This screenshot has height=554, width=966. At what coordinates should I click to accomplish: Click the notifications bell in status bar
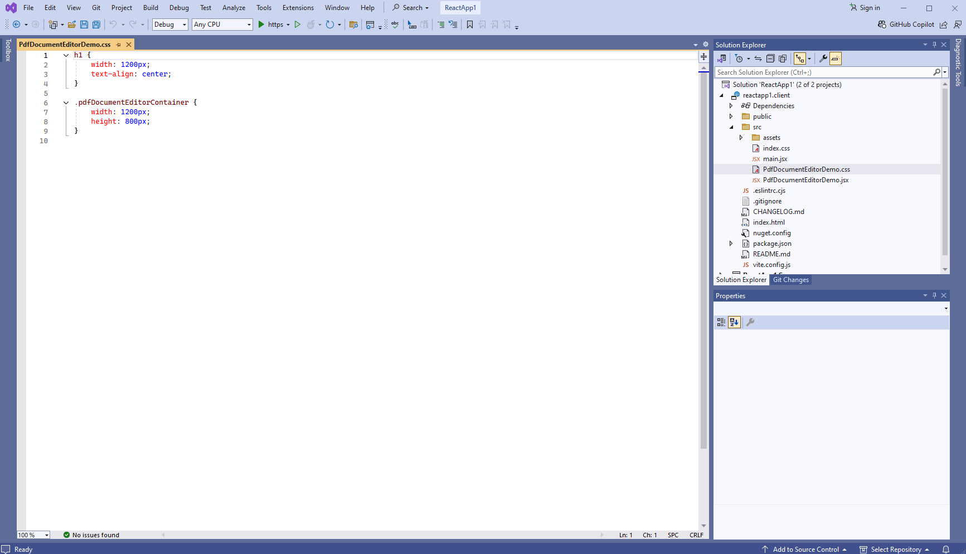(946, 550)
